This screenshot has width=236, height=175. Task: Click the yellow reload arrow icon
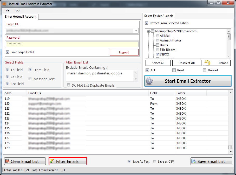pos(208,63)
